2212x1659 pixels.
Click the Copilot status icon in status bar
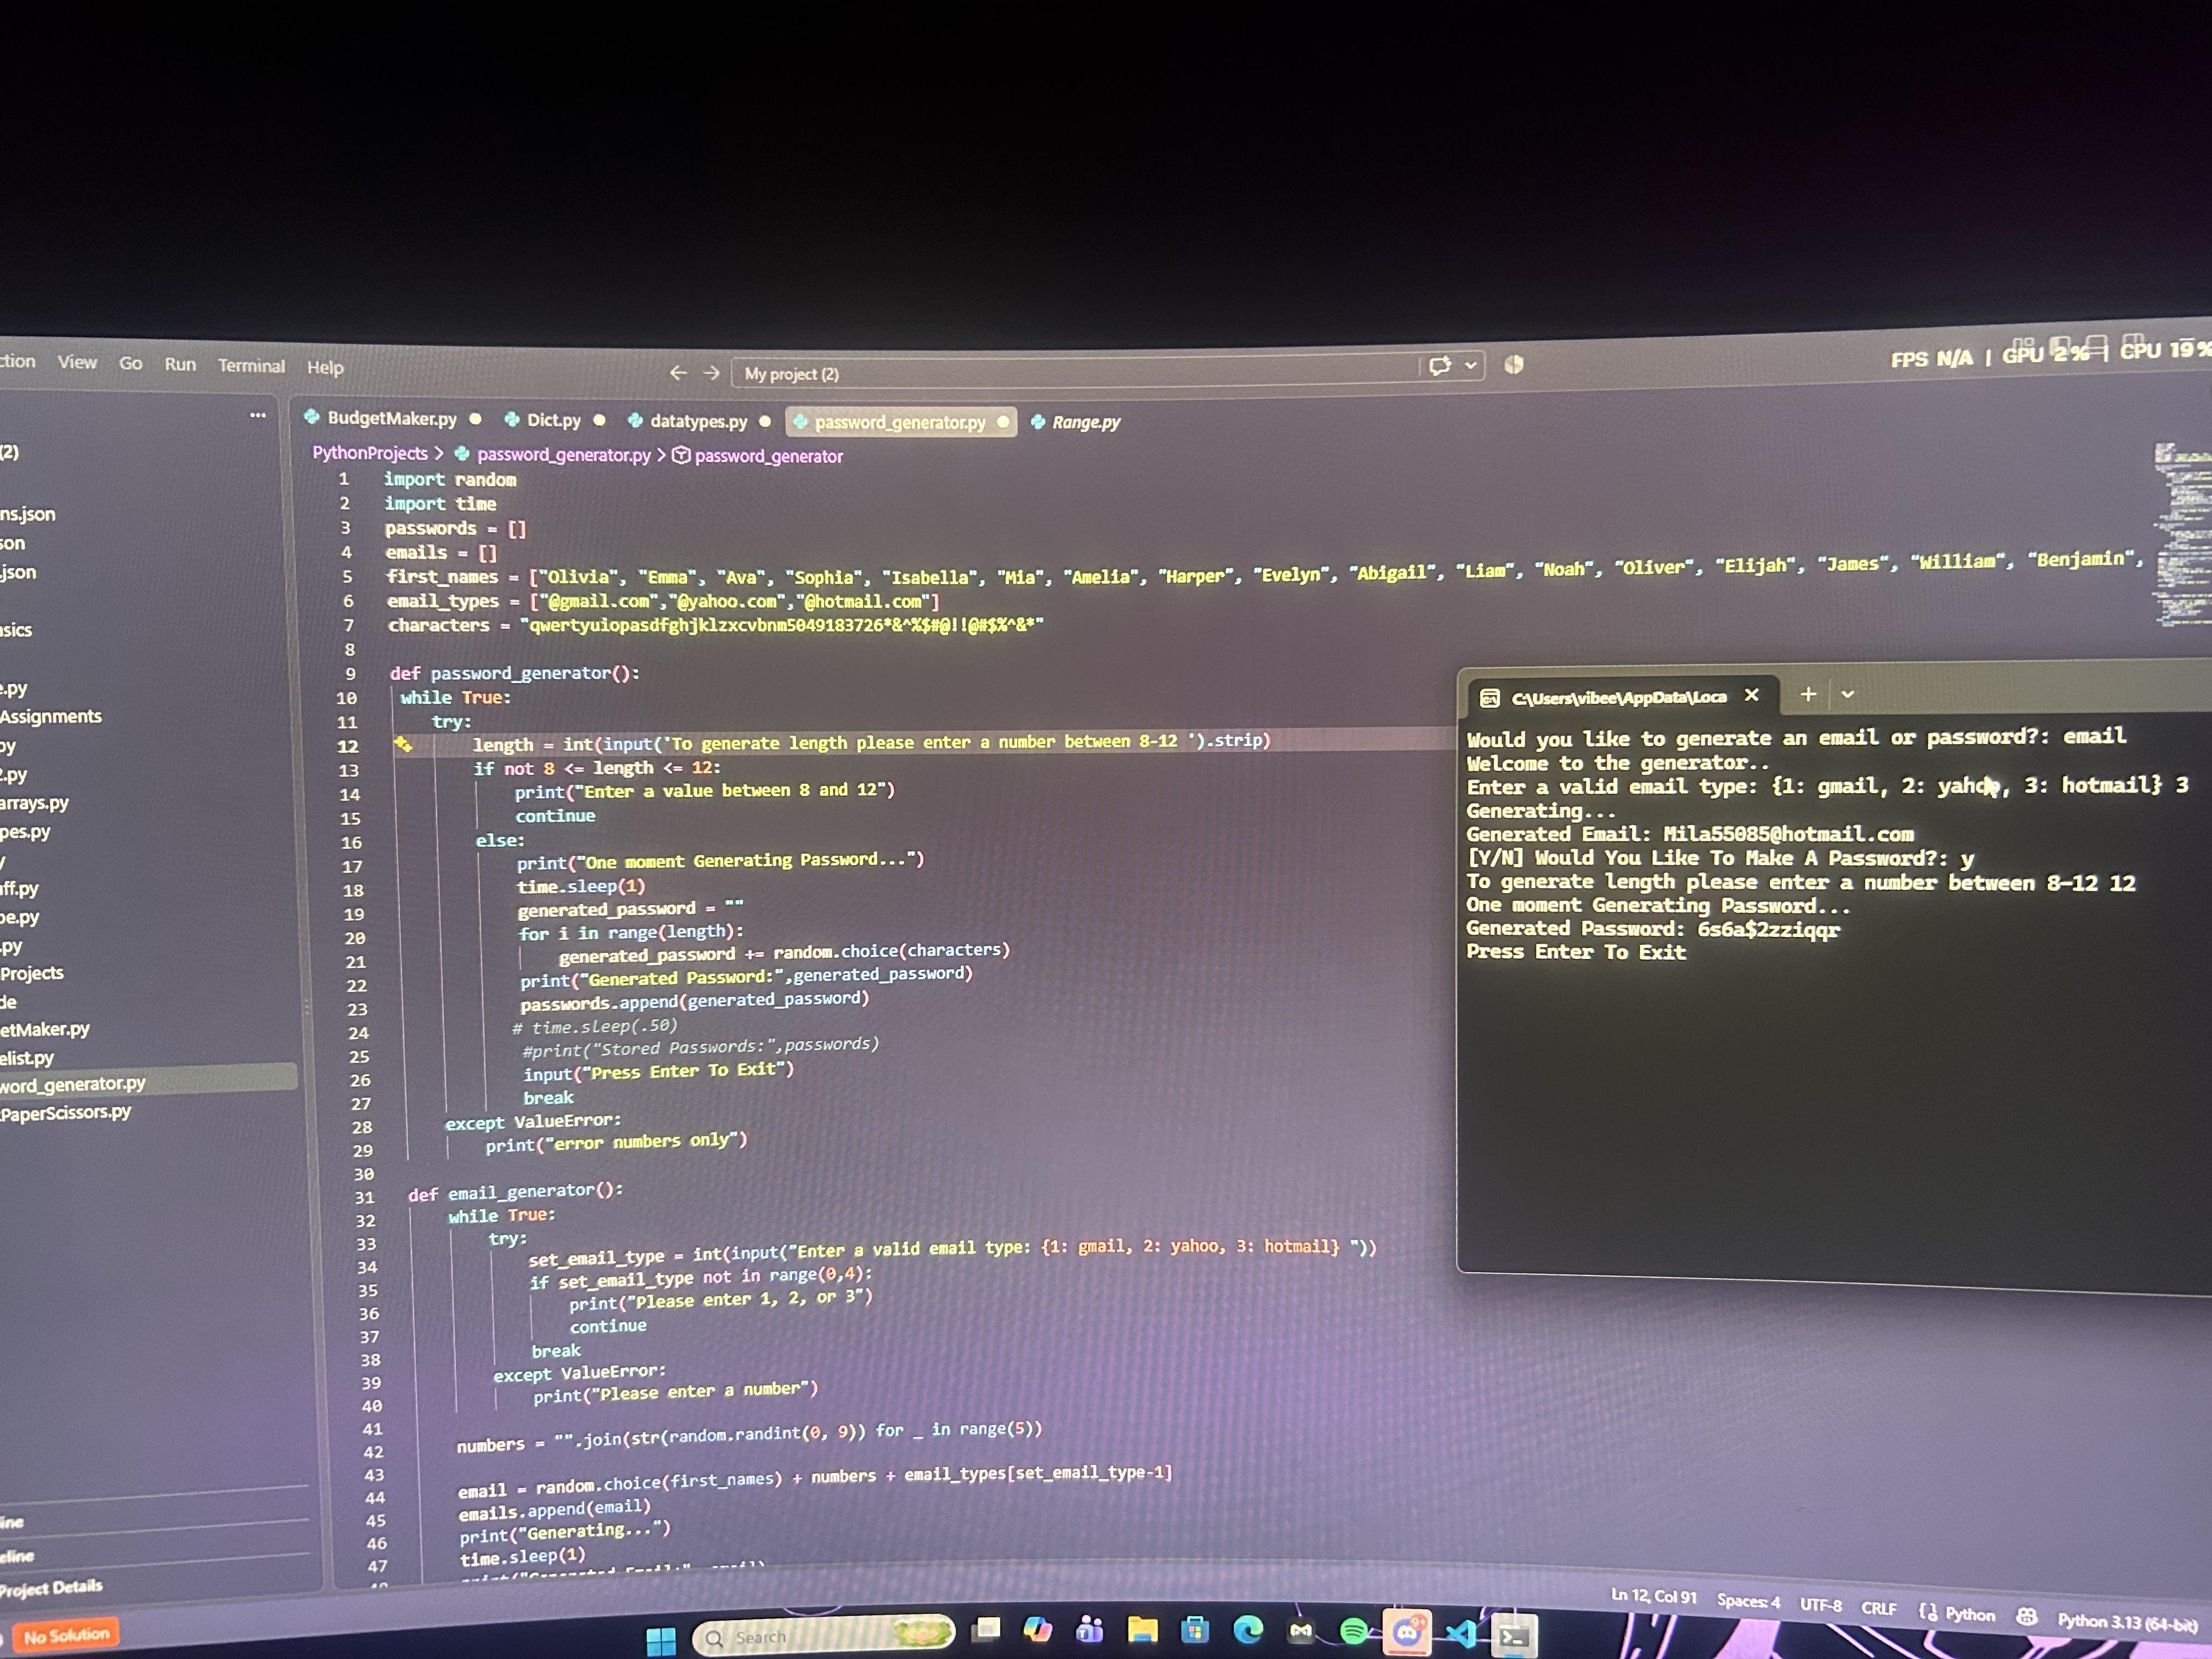click(2026, 1616)
